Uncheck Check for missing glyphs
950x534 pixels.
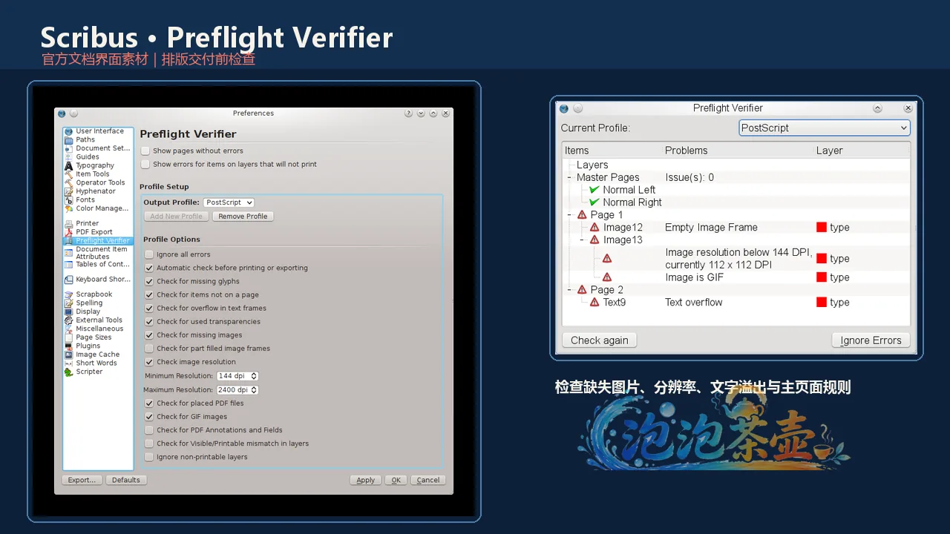(149, 281)
